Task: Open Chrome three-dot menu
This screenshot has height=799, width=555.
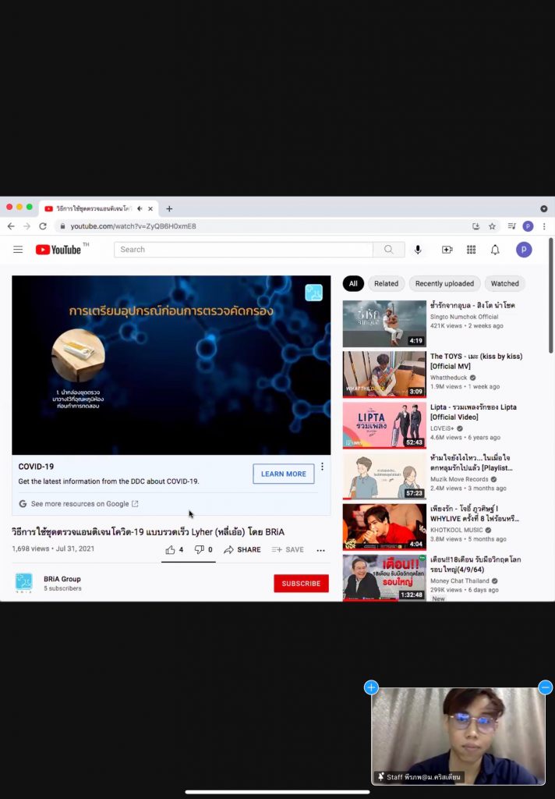Action: pos(544,225)
